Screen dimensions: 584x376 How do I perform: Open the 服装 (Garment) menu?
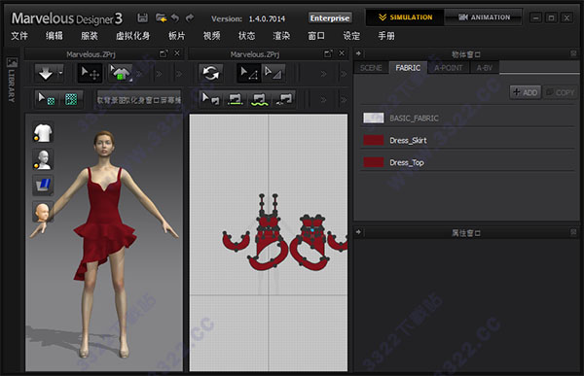90,36
